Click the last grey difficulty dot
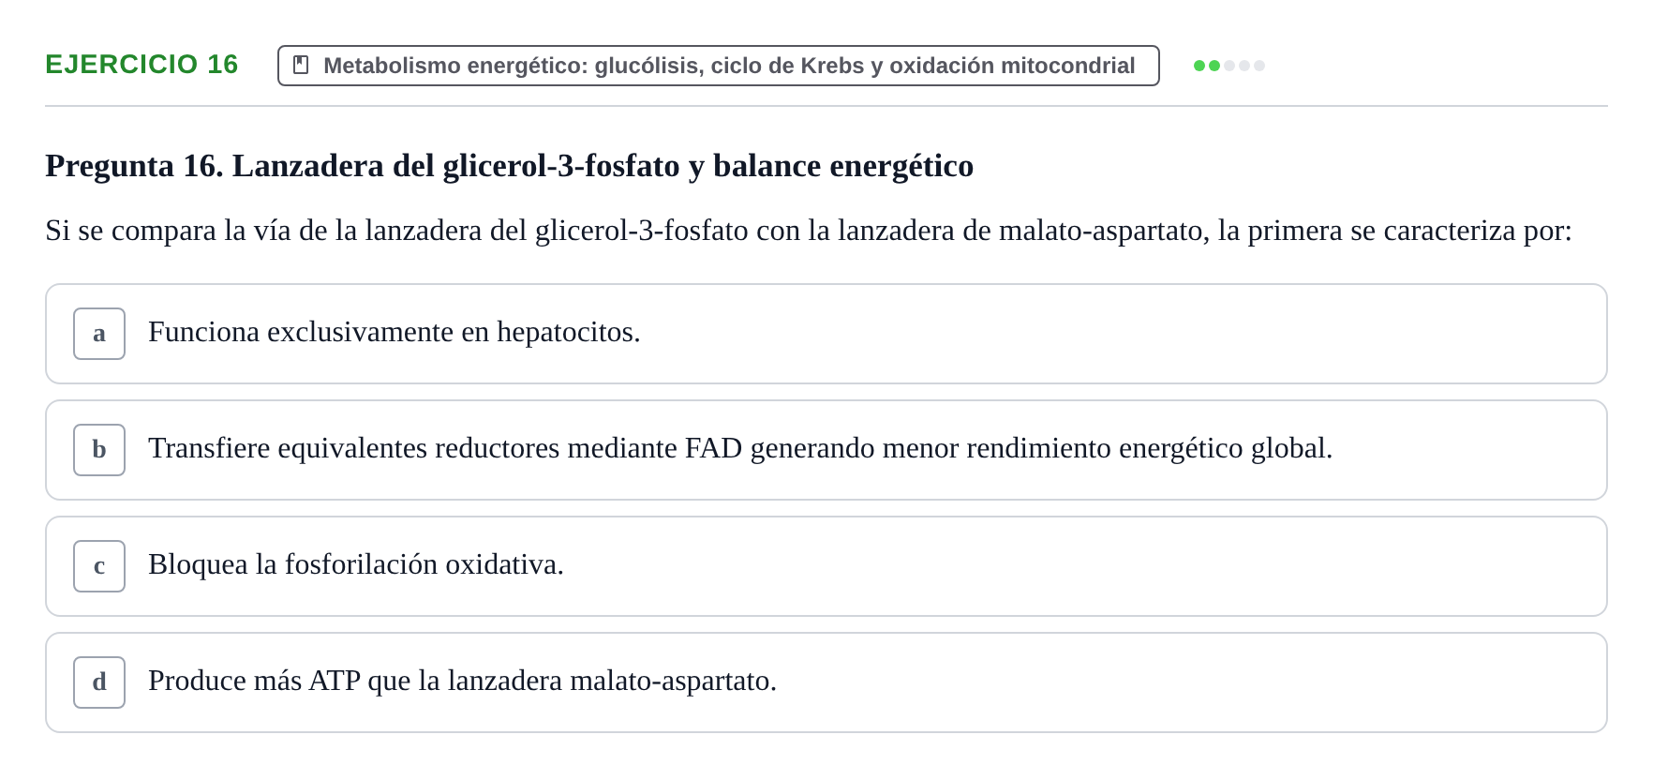Image resolution: width=1653 pixels, height=780 pixels. (1259, 66)
